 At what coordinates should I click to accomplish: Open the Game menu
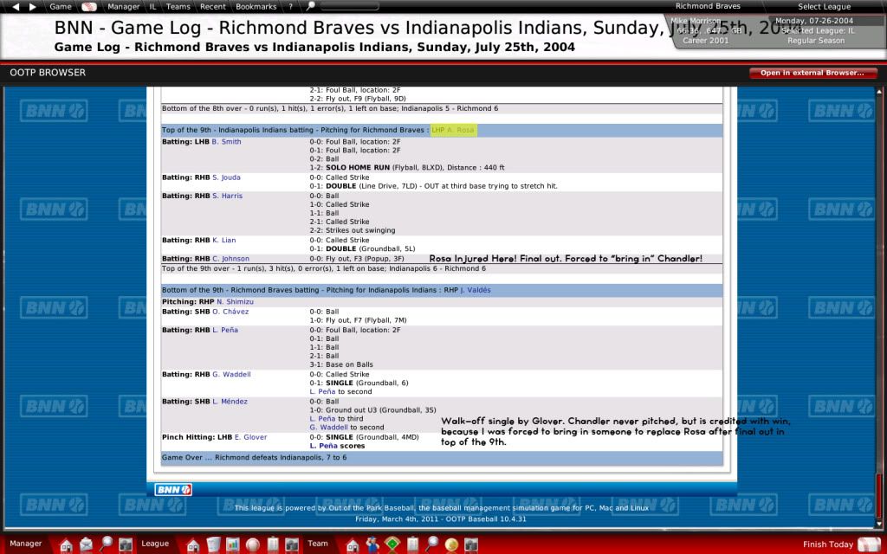coord(61,6)
